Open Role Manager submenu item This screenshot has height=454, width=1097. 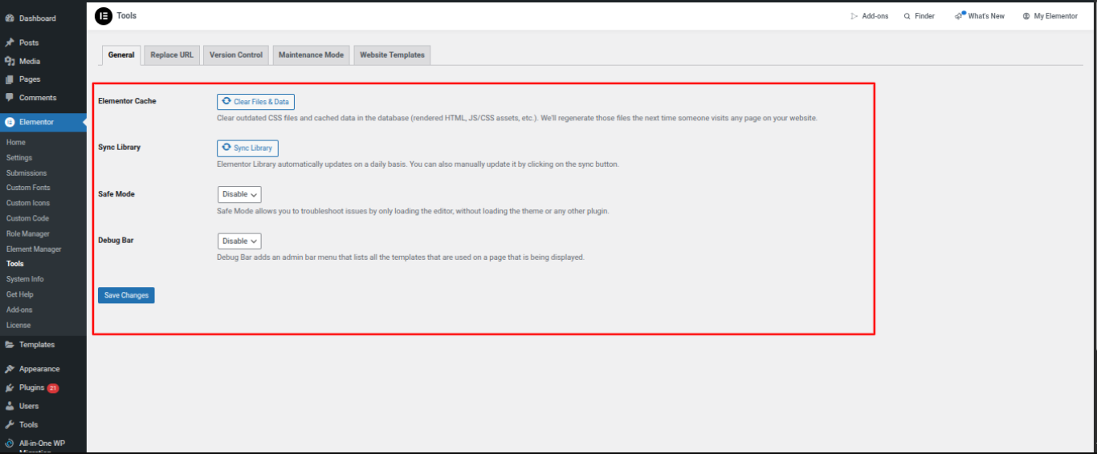pos(28,234)
